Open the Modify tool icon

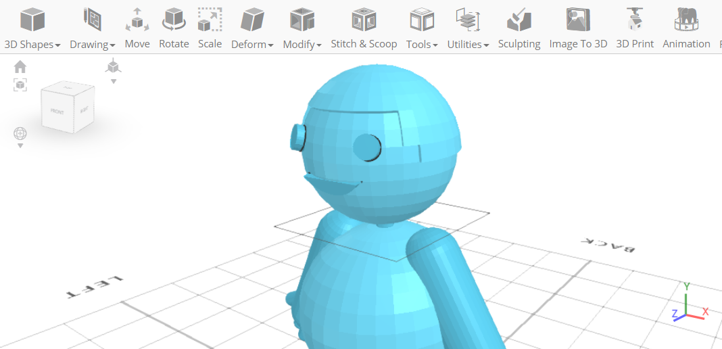coord(302,20)
